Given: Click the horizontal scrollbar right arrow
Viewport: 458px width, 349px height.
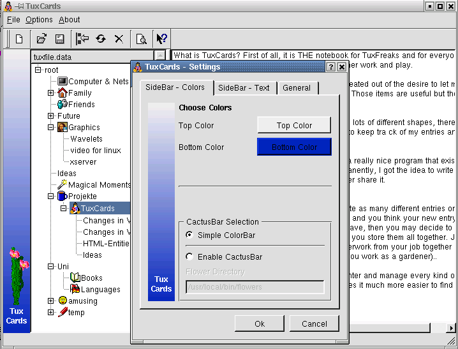Looking at the screenshot, I should (x=451, y=328).
